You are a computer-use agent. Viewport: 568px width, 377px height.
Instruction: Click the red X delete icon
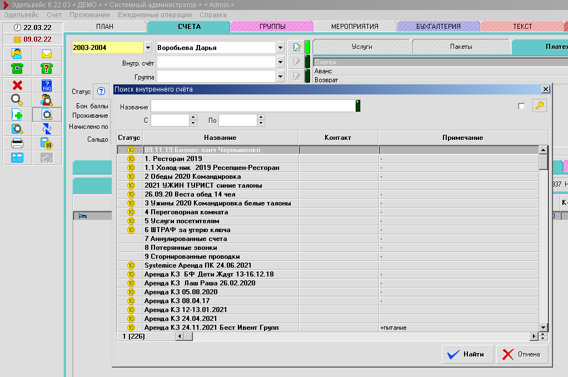tap(17, 86)
